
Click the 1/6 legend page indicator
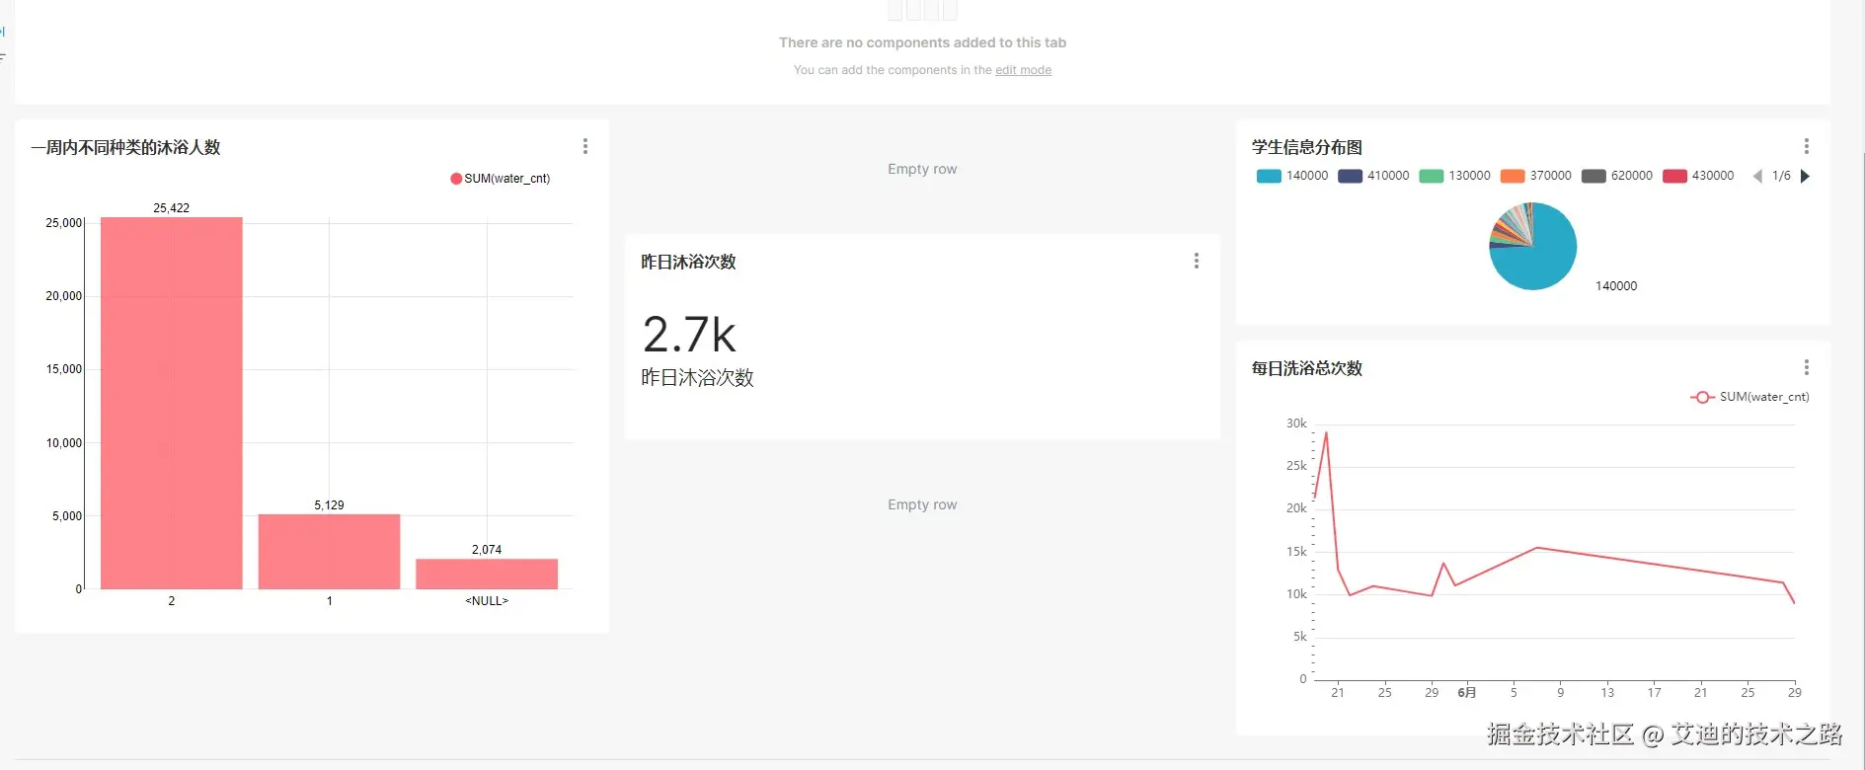pos(1781,176)
